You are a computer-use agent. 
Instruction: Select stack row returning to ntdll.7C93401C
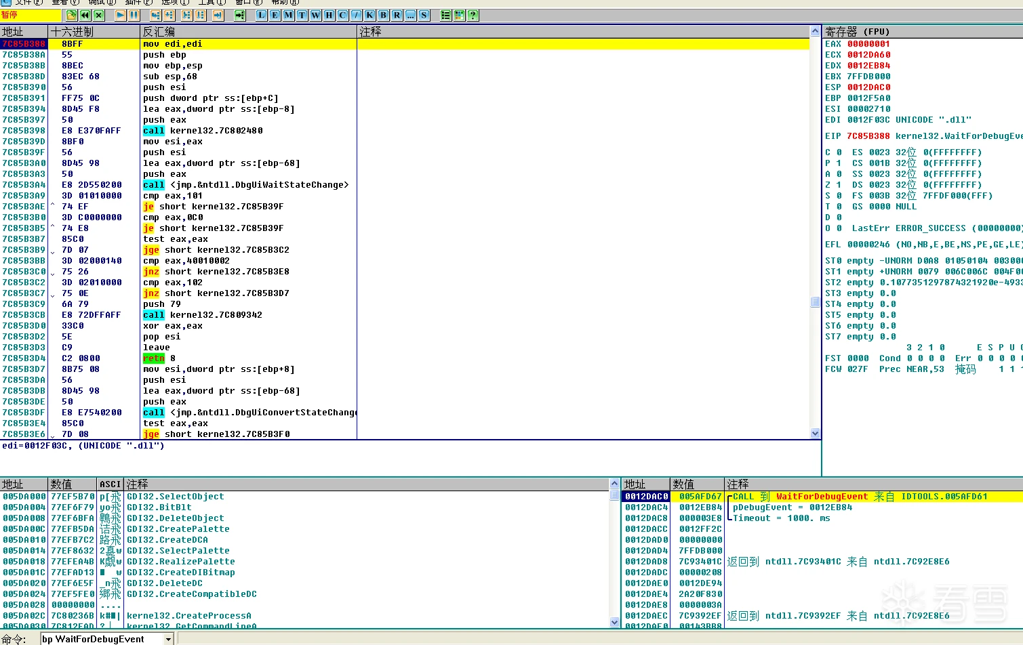click(822, 562)
